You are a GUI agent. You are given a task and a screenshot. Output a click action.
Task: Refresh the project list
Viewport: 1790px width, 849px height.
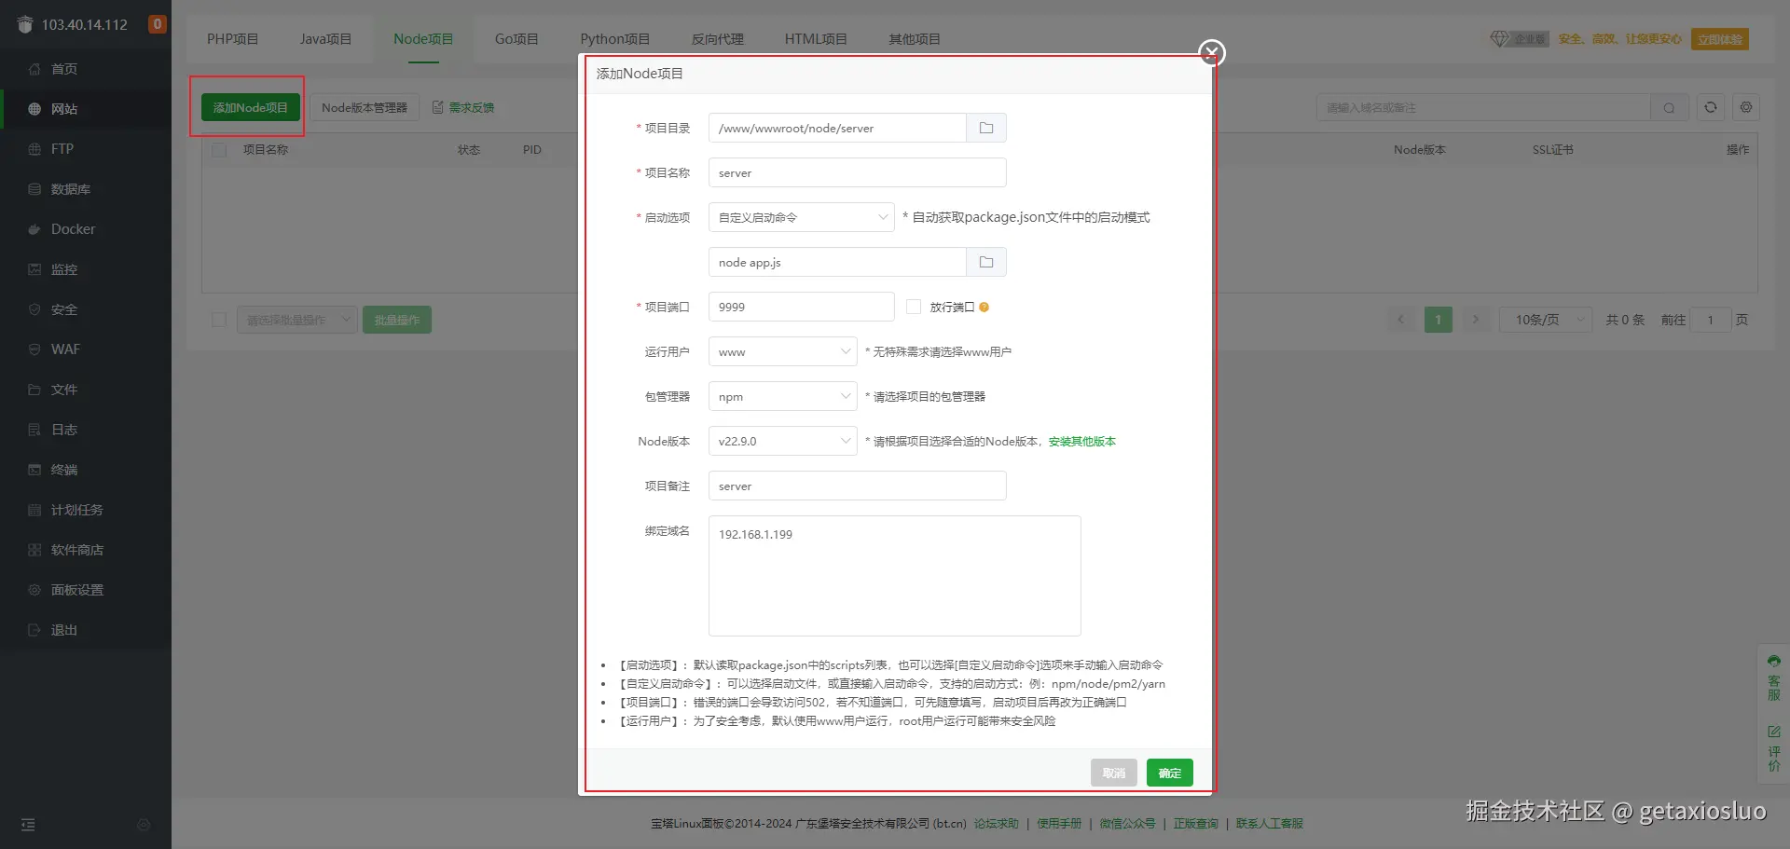tap(1711, 108)
